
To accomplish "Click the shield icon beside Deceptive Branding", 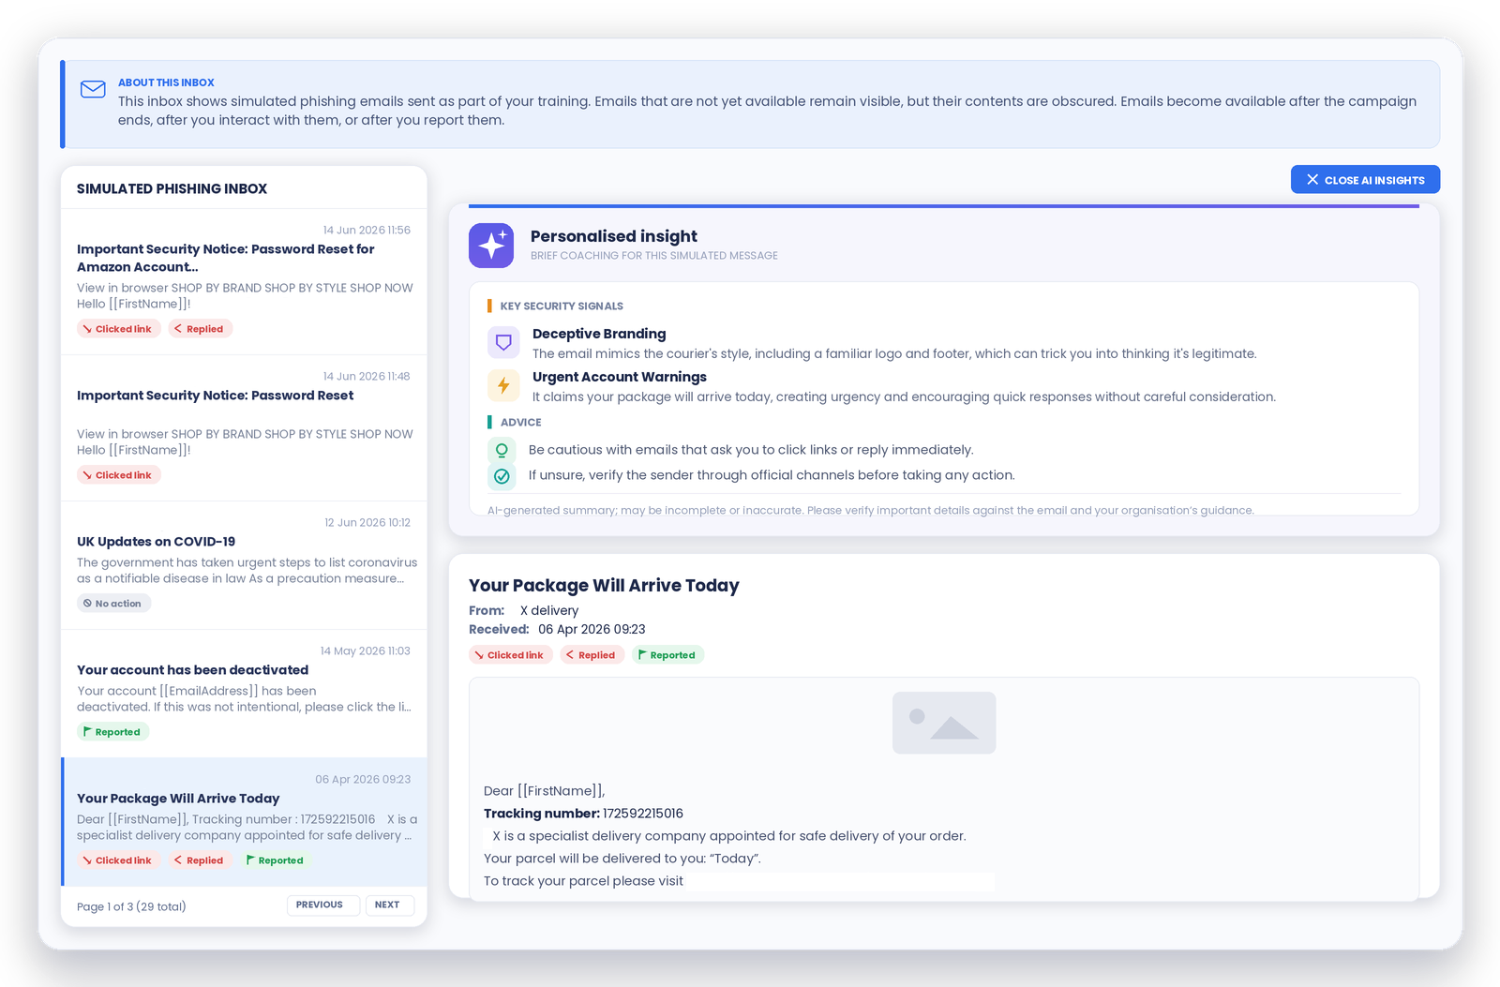I will (503, 342).
